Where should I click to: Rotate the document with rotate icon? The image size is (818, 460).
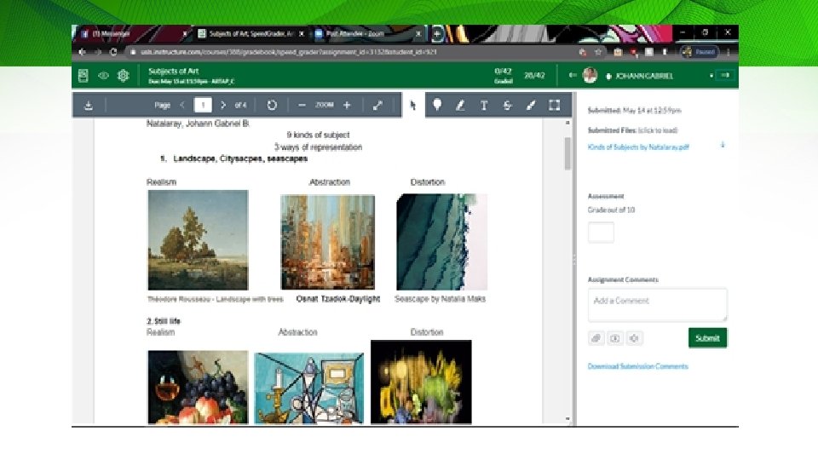point(272,105)
